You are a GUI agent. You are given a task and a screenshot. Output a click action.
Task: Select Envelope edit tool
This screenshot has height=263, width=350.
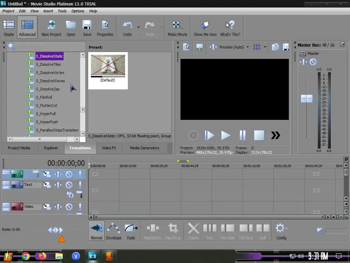pyautogui.click(x=113, y=231)
